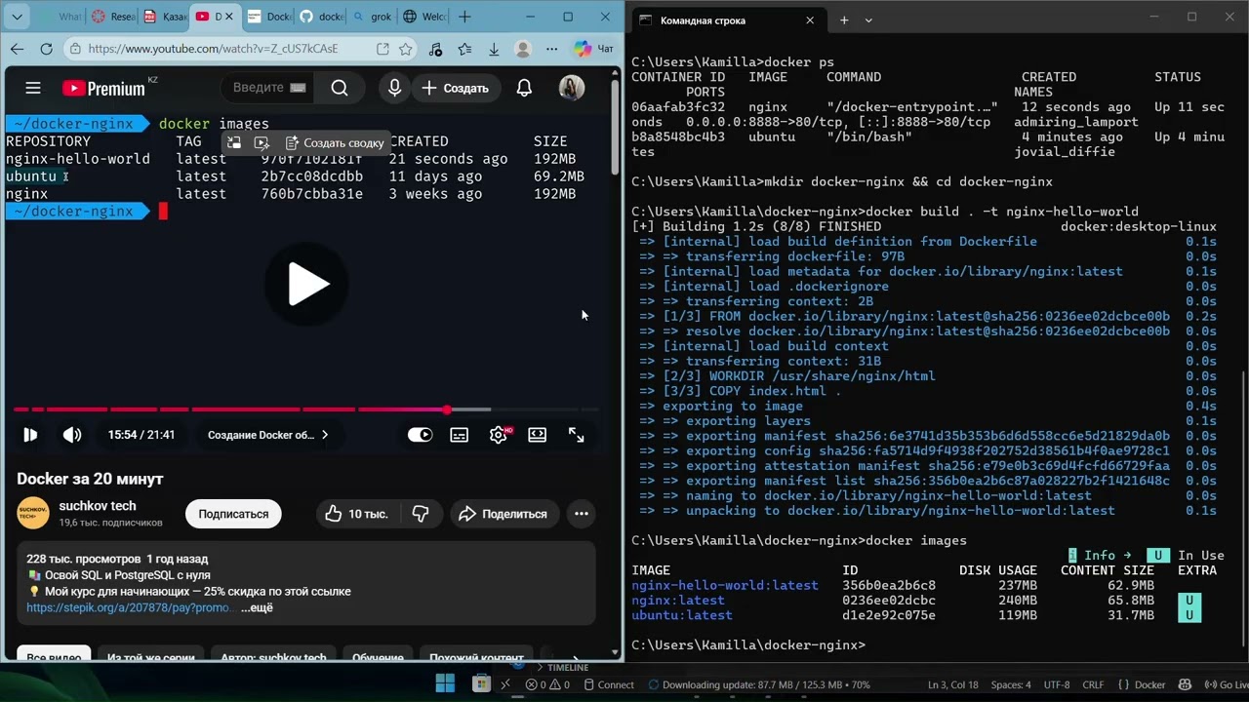The height and width of the screenshot is (702, 1249).
Task: Click the media control icon in browser toolbar
Action: (x=435, y=49)
